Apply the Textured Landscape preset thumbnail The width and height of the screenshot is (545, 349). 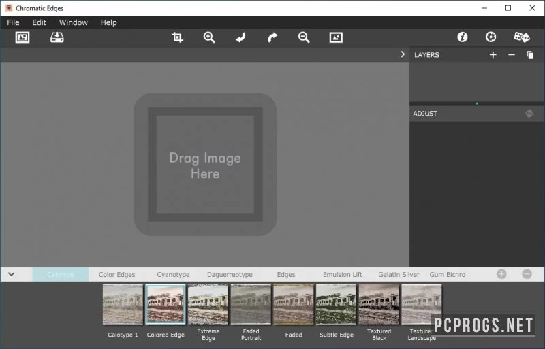422,304
